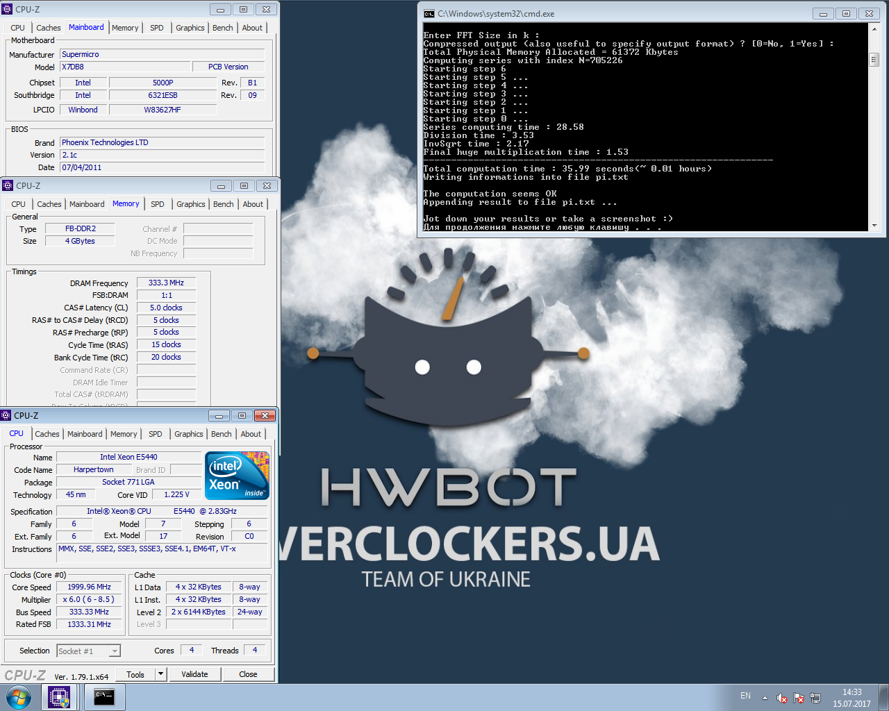Click Multiplier value x 6.0

89,599
